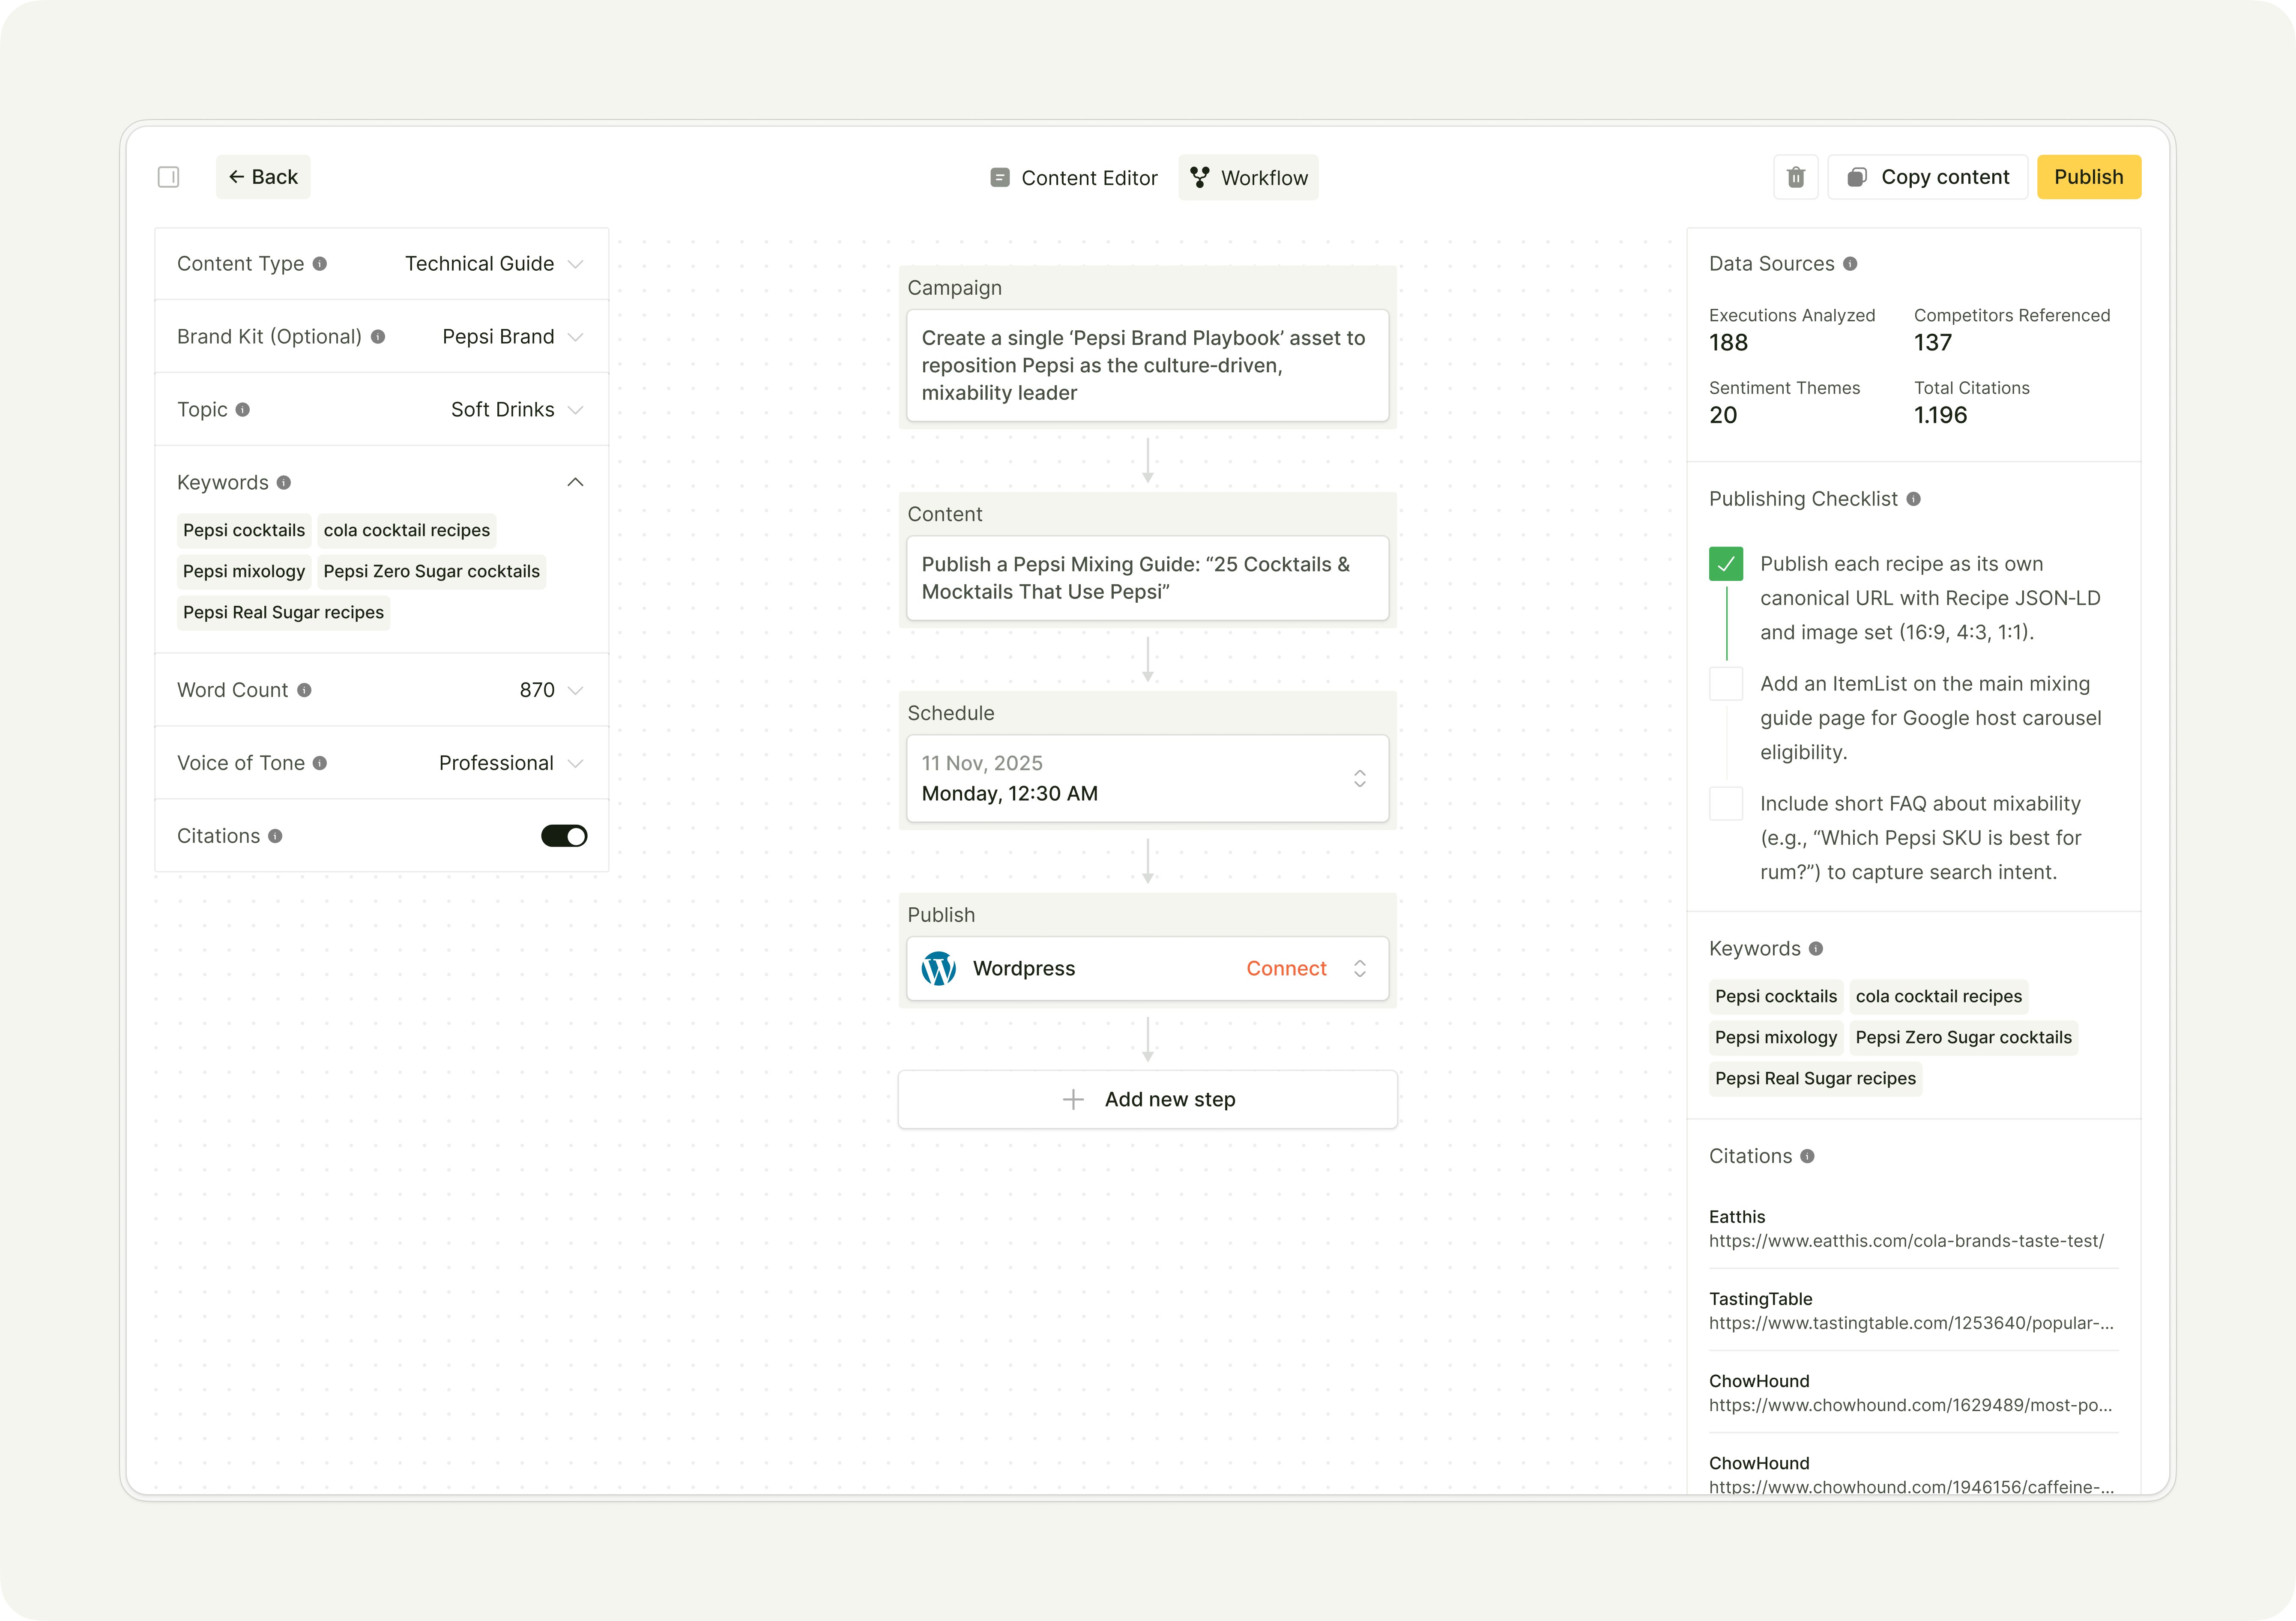The width and height of the screenshot is (2296, 1621).
Task: Collapse the Keywords section chevron
Action: [575, 482]
